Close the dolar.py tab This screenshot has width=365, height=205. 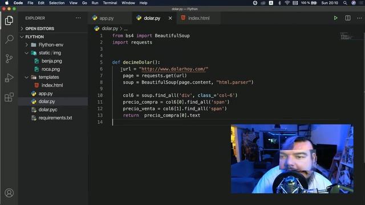(x=170, y=18)
